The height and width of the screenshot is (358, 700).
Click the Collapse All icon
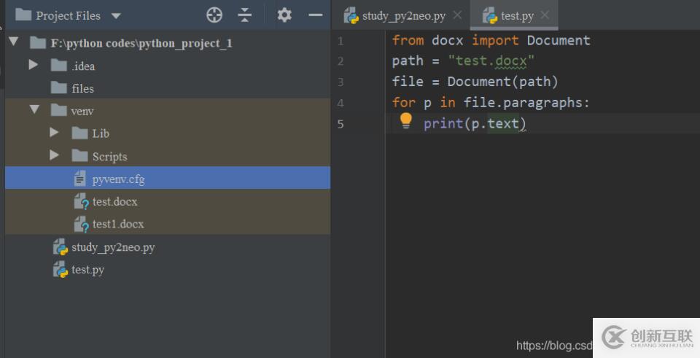pyautogui.click(x=245, y=15)
